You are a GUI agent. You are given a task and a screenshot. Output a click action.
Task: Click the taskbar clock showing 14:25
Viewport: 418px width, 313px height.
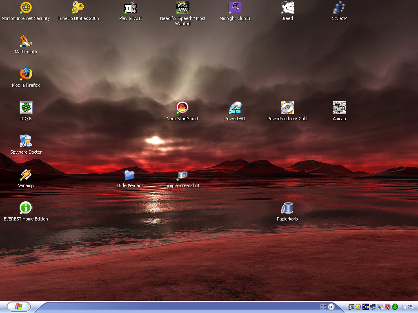pyautogui.click(x=407, y=307)
